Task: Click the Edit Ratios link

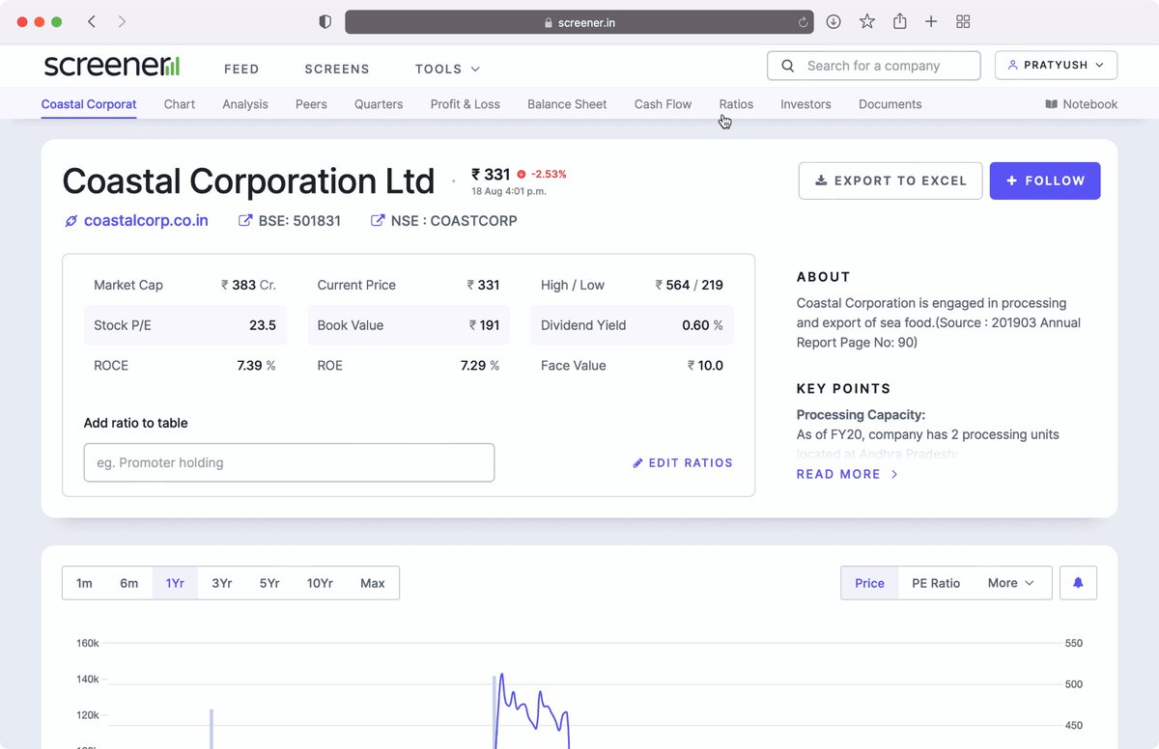Action: [x=683, y=463]
